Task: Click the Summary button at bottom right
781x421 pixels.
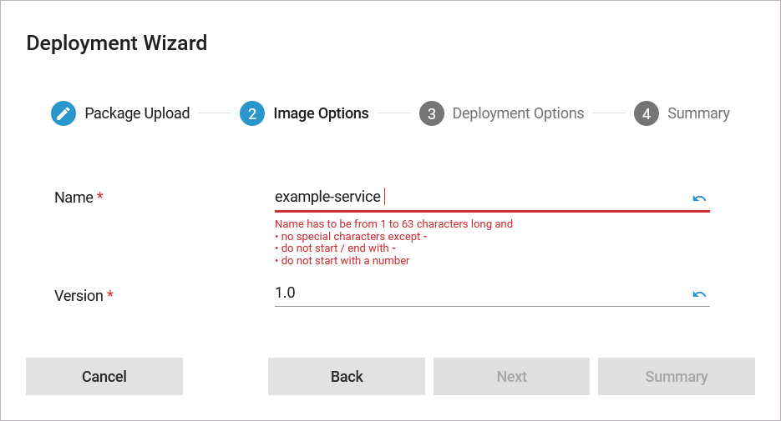Action: click(x=676, y=377)
